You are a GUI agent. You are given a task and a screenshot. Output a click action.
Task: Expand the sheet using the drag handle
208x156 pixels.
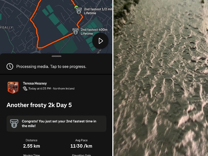(57, 56)
